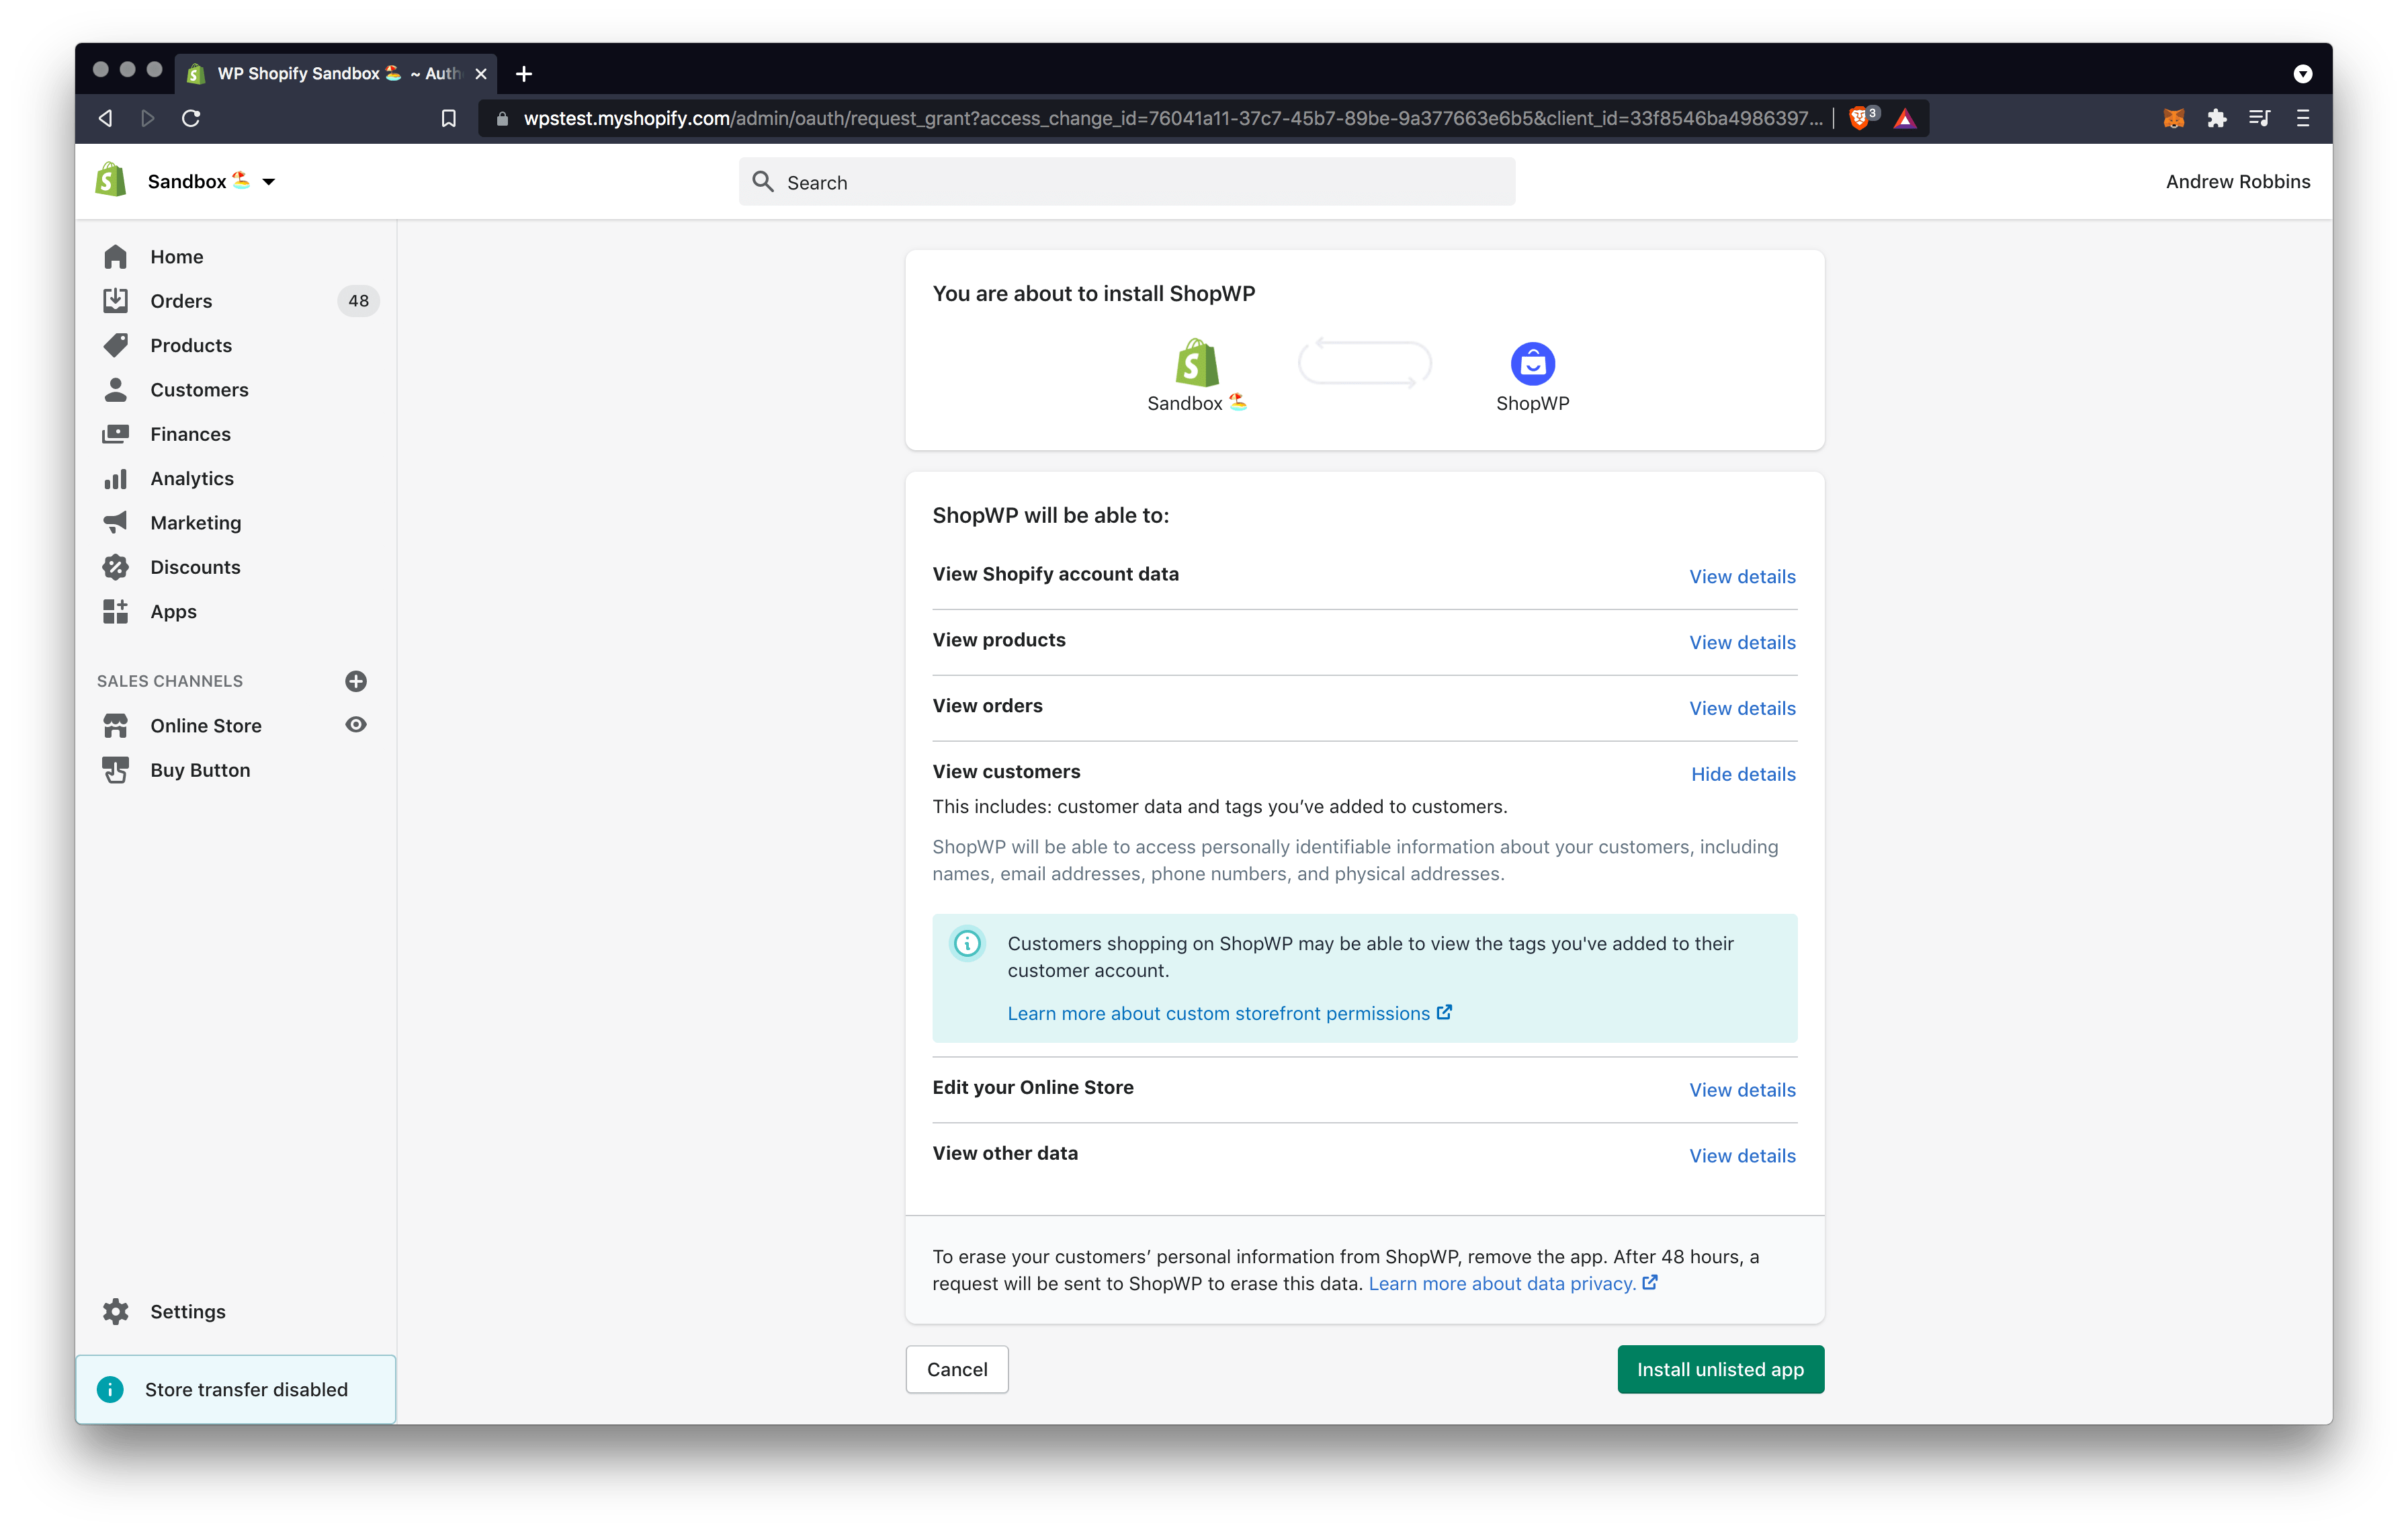Select the Marketing megaphone icon
Screen dimensions: 2408x1532
[116, 522]
